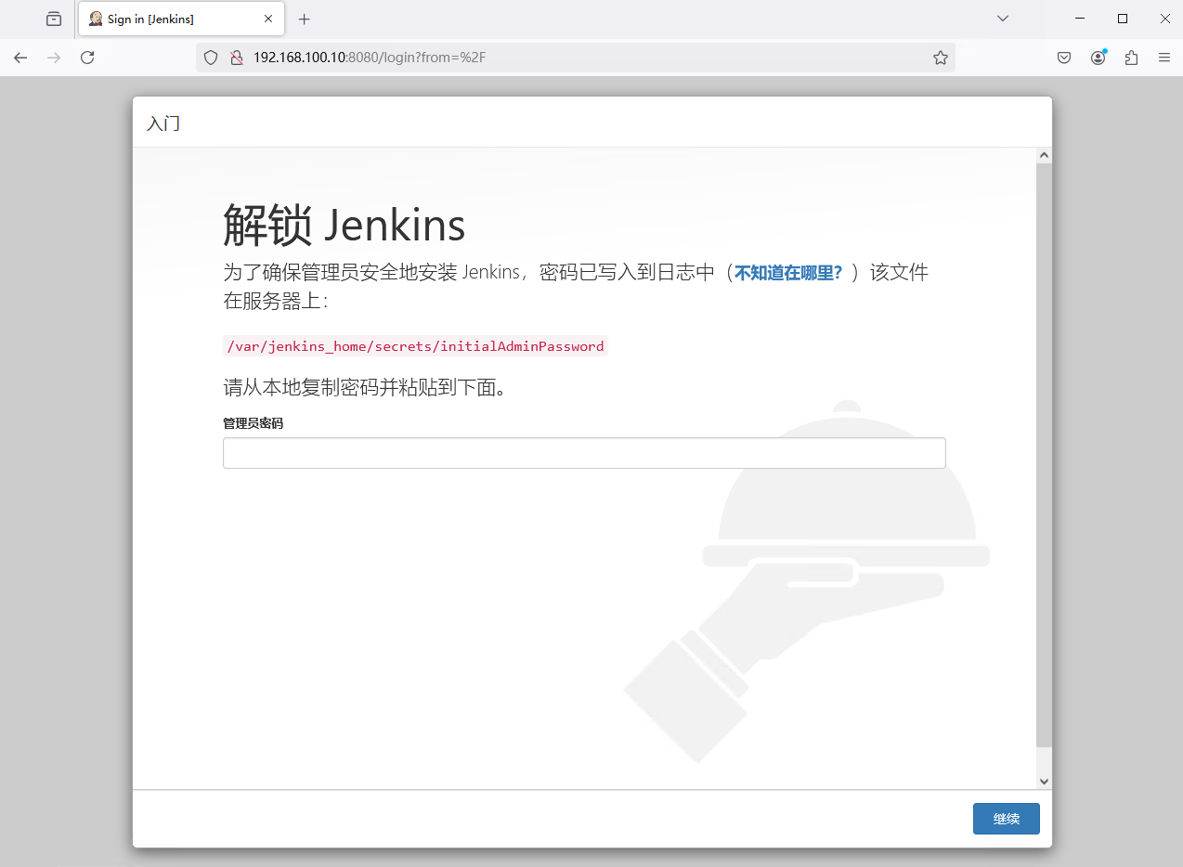Open a new tab with plus button
The width and height of the screenshot is (1183, 867).
pos(304,19)
